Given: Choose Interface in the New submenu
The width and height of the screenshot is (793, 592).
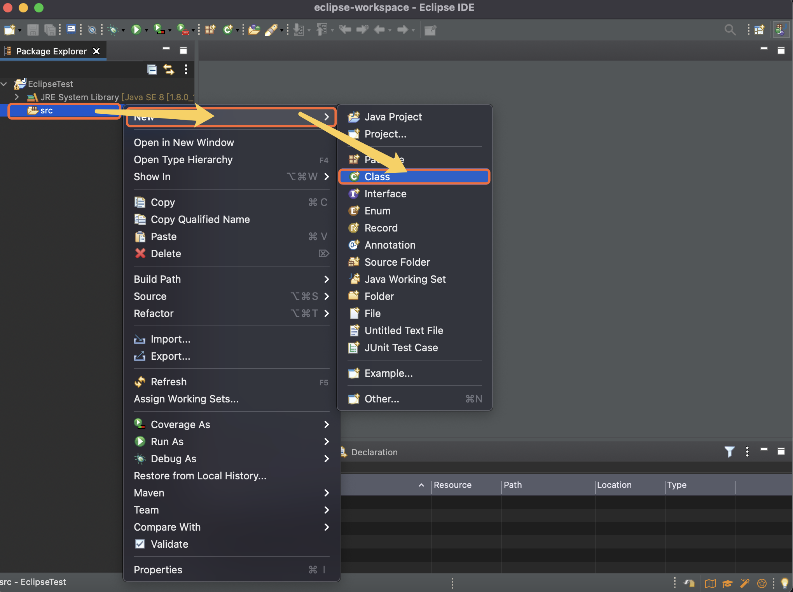Looking at the screenshot, I should point(385,193).
